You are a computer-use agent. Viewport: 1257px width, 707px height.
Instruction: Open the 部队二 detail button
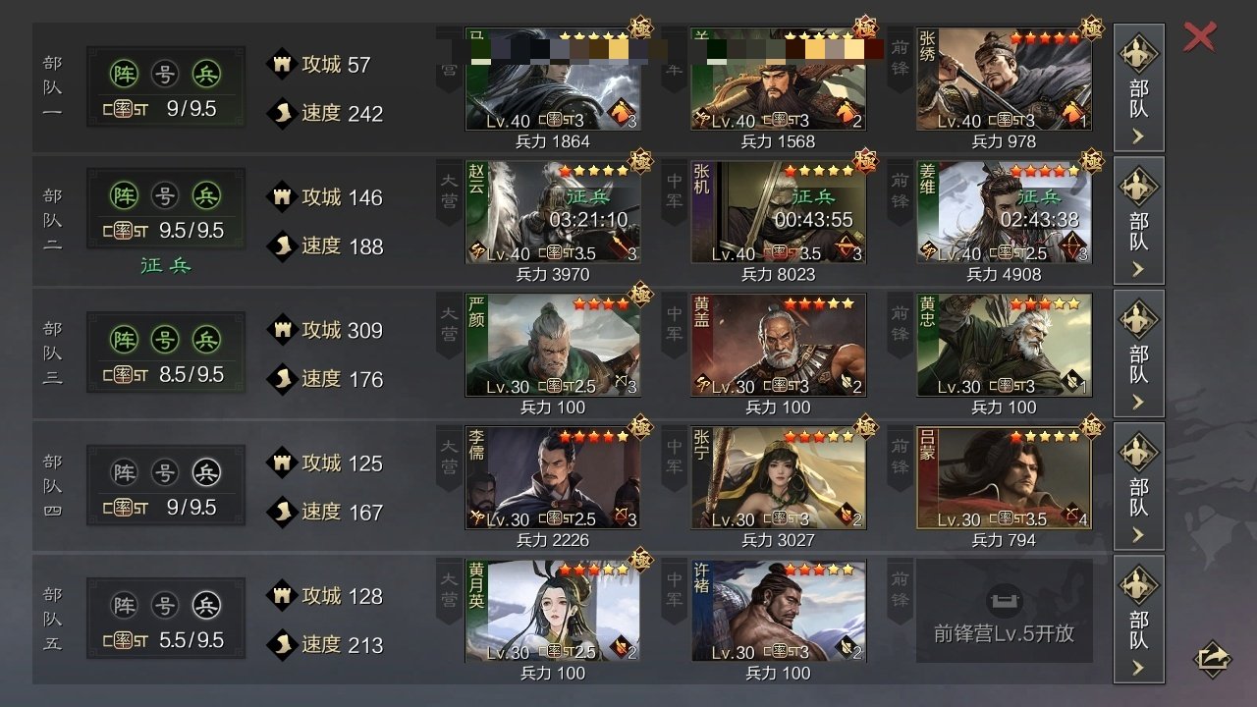pos(1139,220)
